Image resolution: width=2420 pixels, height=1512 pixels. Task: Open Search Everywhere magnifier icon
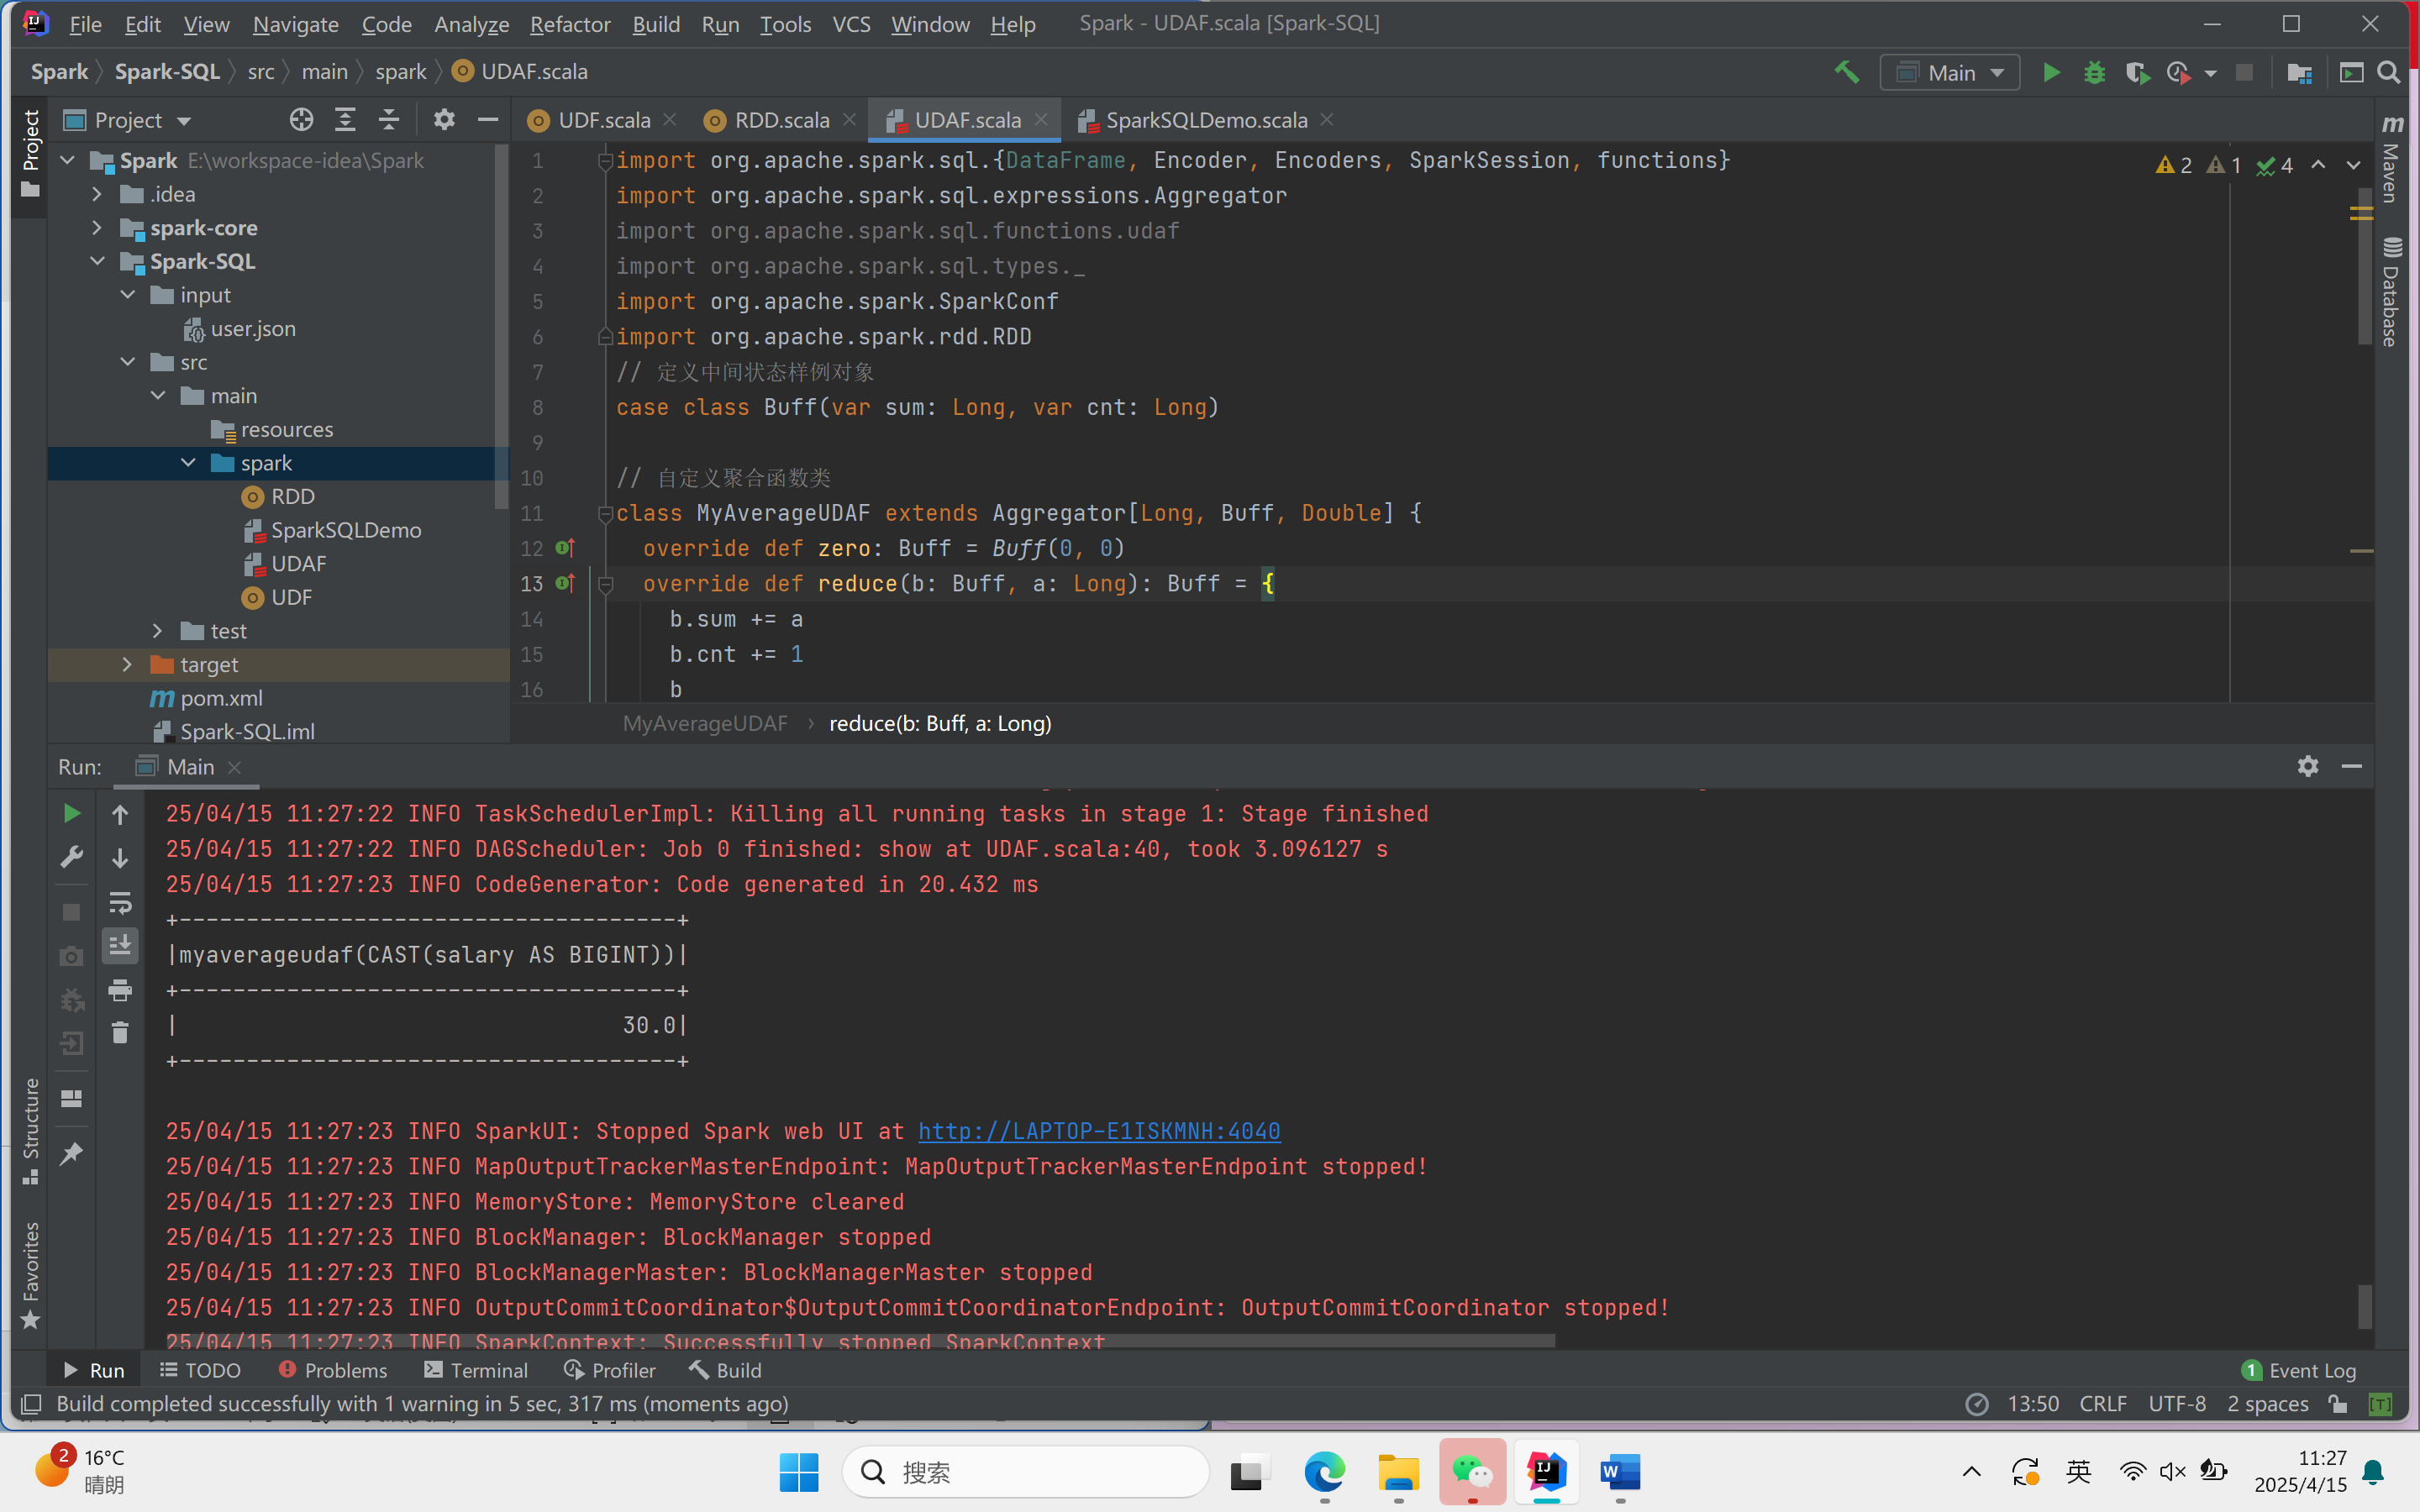[x=2388, y=73]
